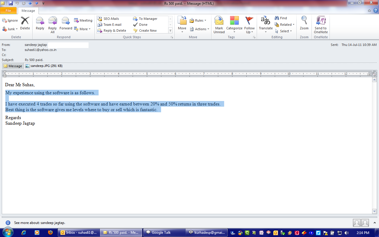Mark as Done quick step
This screenshot has height=237, width=379.
pyautogui.click(x=140, y=25)
